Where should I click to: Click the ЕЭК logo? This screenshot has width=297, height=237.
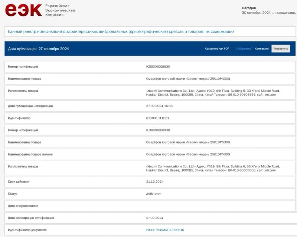(23, 10)
